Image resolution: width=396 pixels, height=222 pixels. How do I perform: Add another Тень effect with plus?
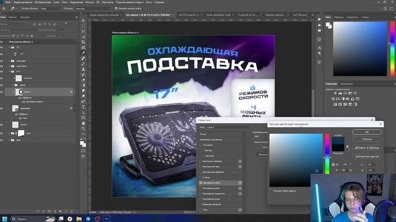(240, 210)
